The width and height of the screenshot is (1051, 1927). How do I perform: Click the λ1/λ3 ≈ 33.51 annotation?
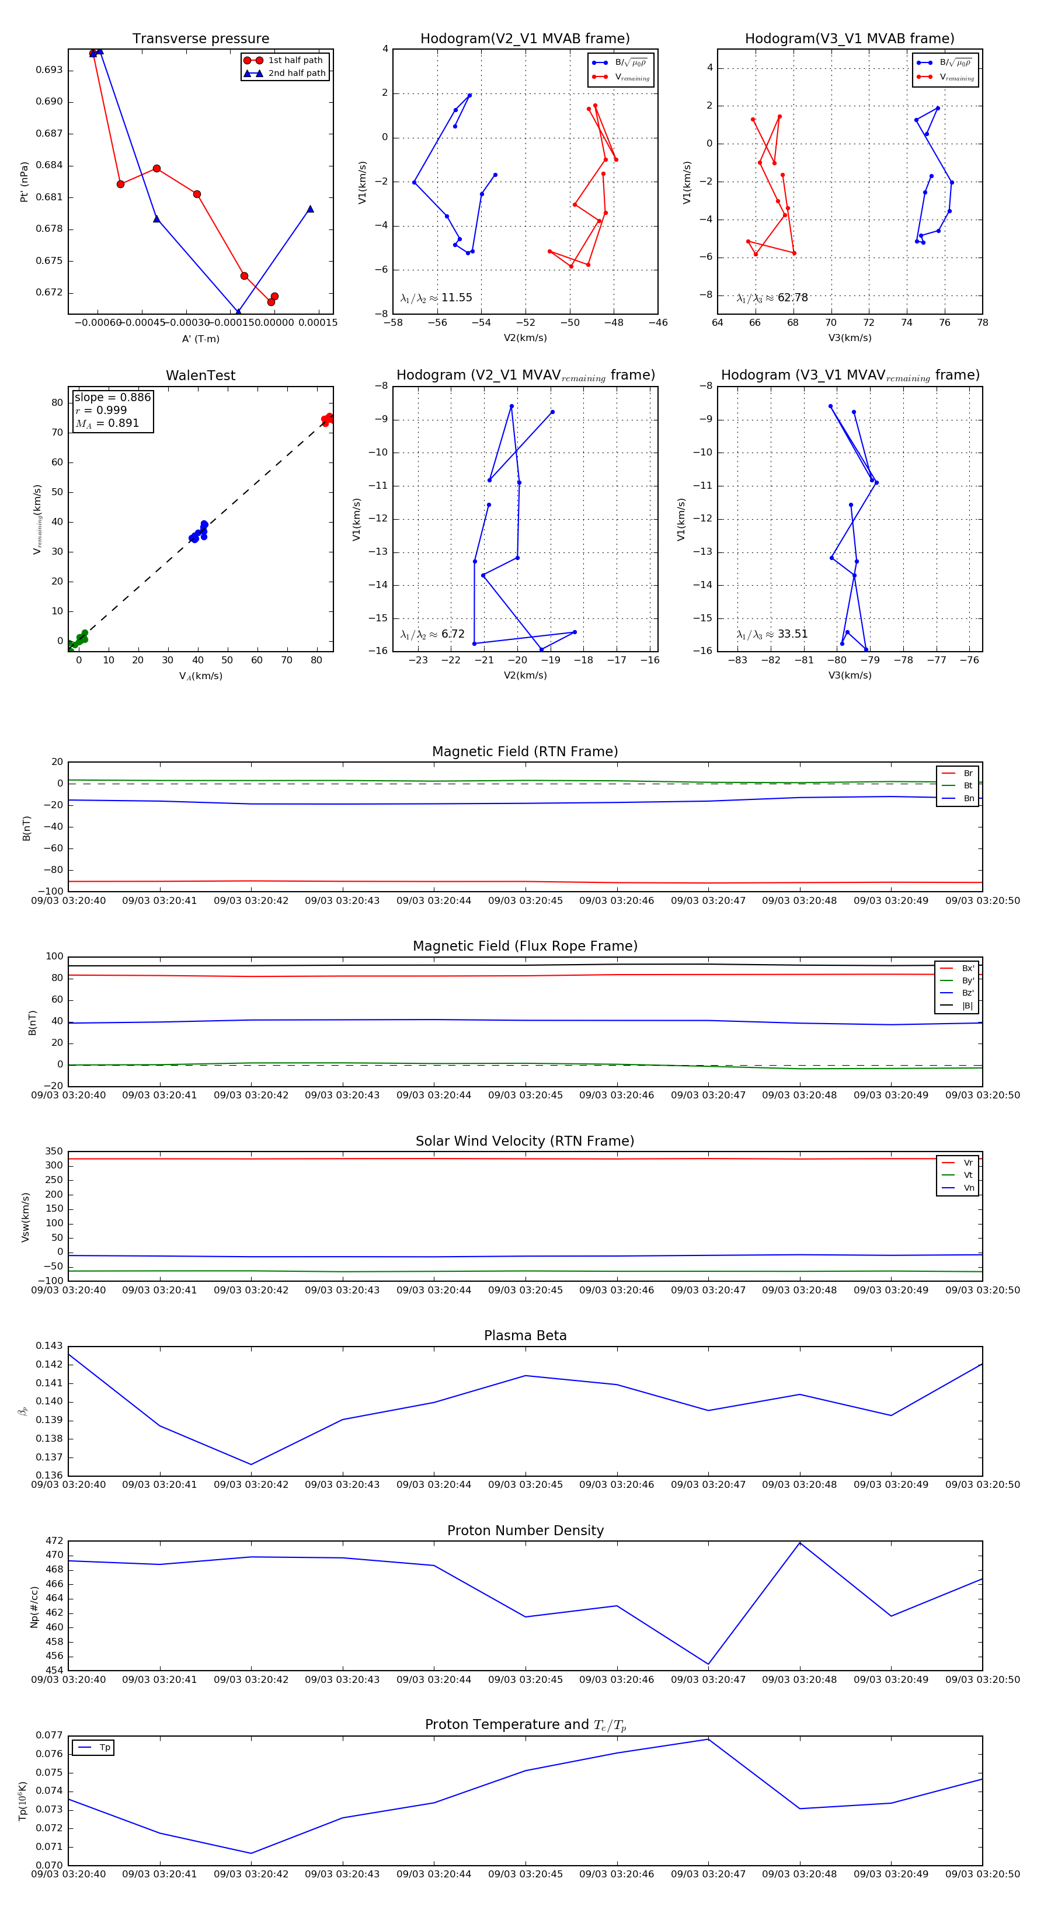coord(772,634)
